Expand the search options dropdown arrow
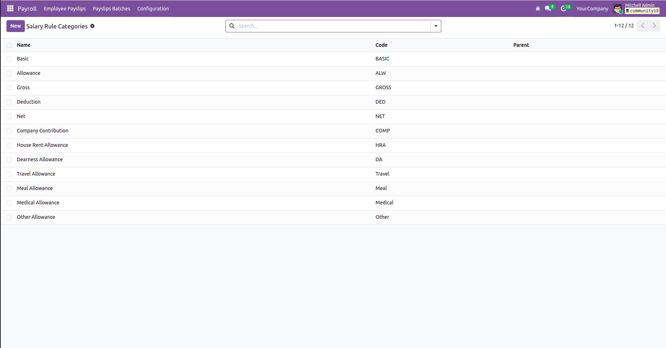 point(436,26)
